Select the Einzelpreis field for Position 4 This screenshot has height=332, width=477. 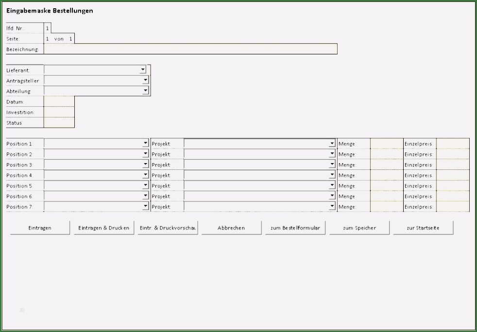click(453, 175)
